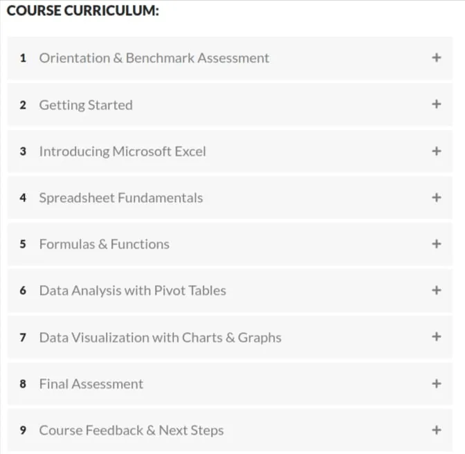
Task: Click plus icon beside Getting Started
Action: [x=436, y=104]
